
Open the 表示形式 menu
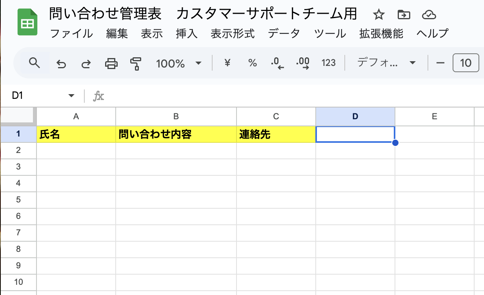tap(233, 34)
